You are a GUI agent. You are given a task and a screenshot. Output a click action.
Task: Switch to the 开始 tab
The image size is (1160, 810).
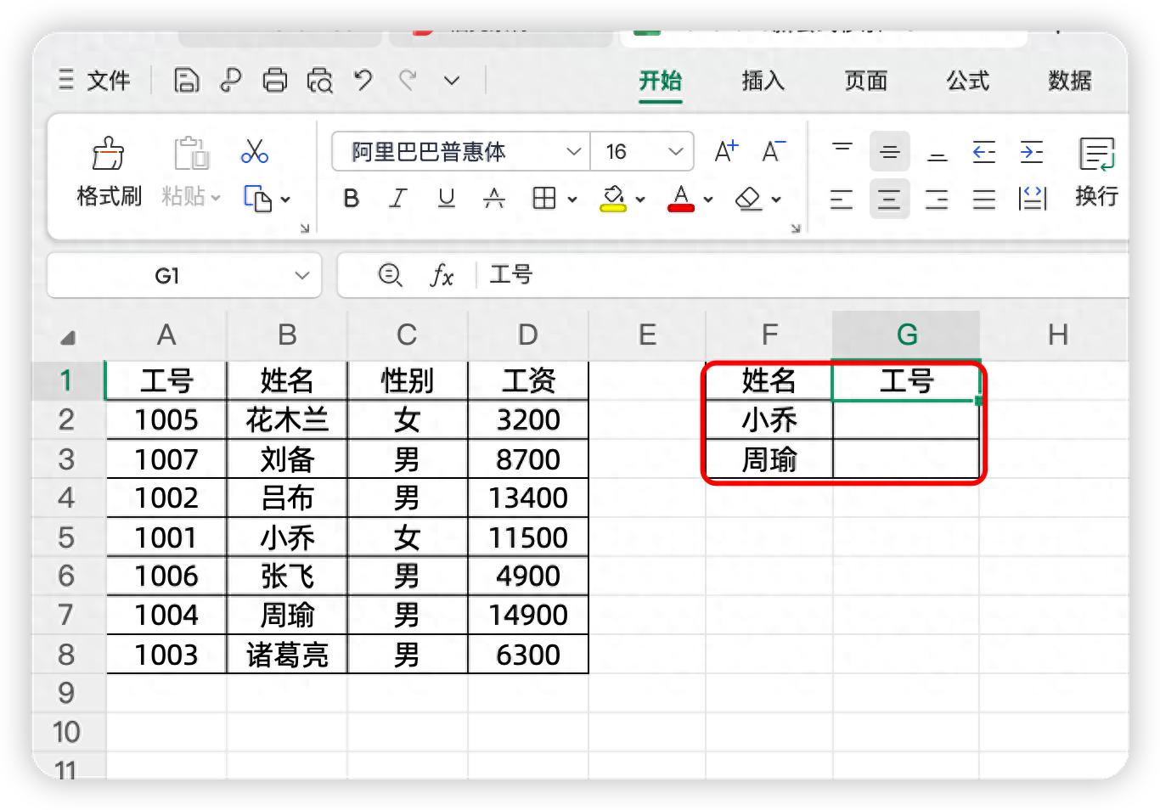pos(661,81)
